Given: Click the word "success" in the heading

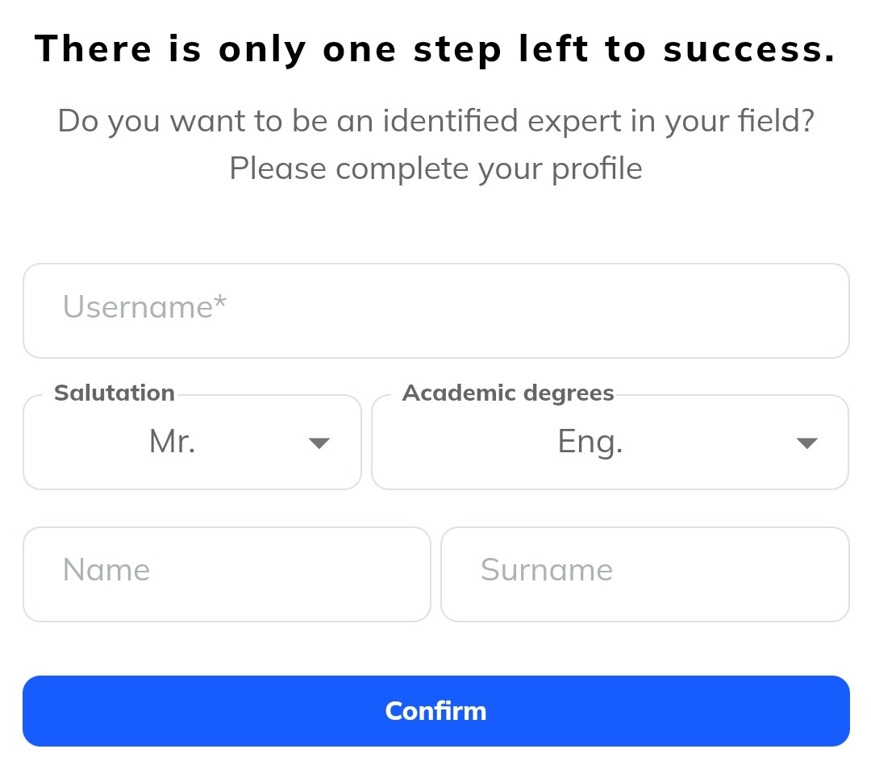Looking at the screenshot, I should tap(748, 50).
